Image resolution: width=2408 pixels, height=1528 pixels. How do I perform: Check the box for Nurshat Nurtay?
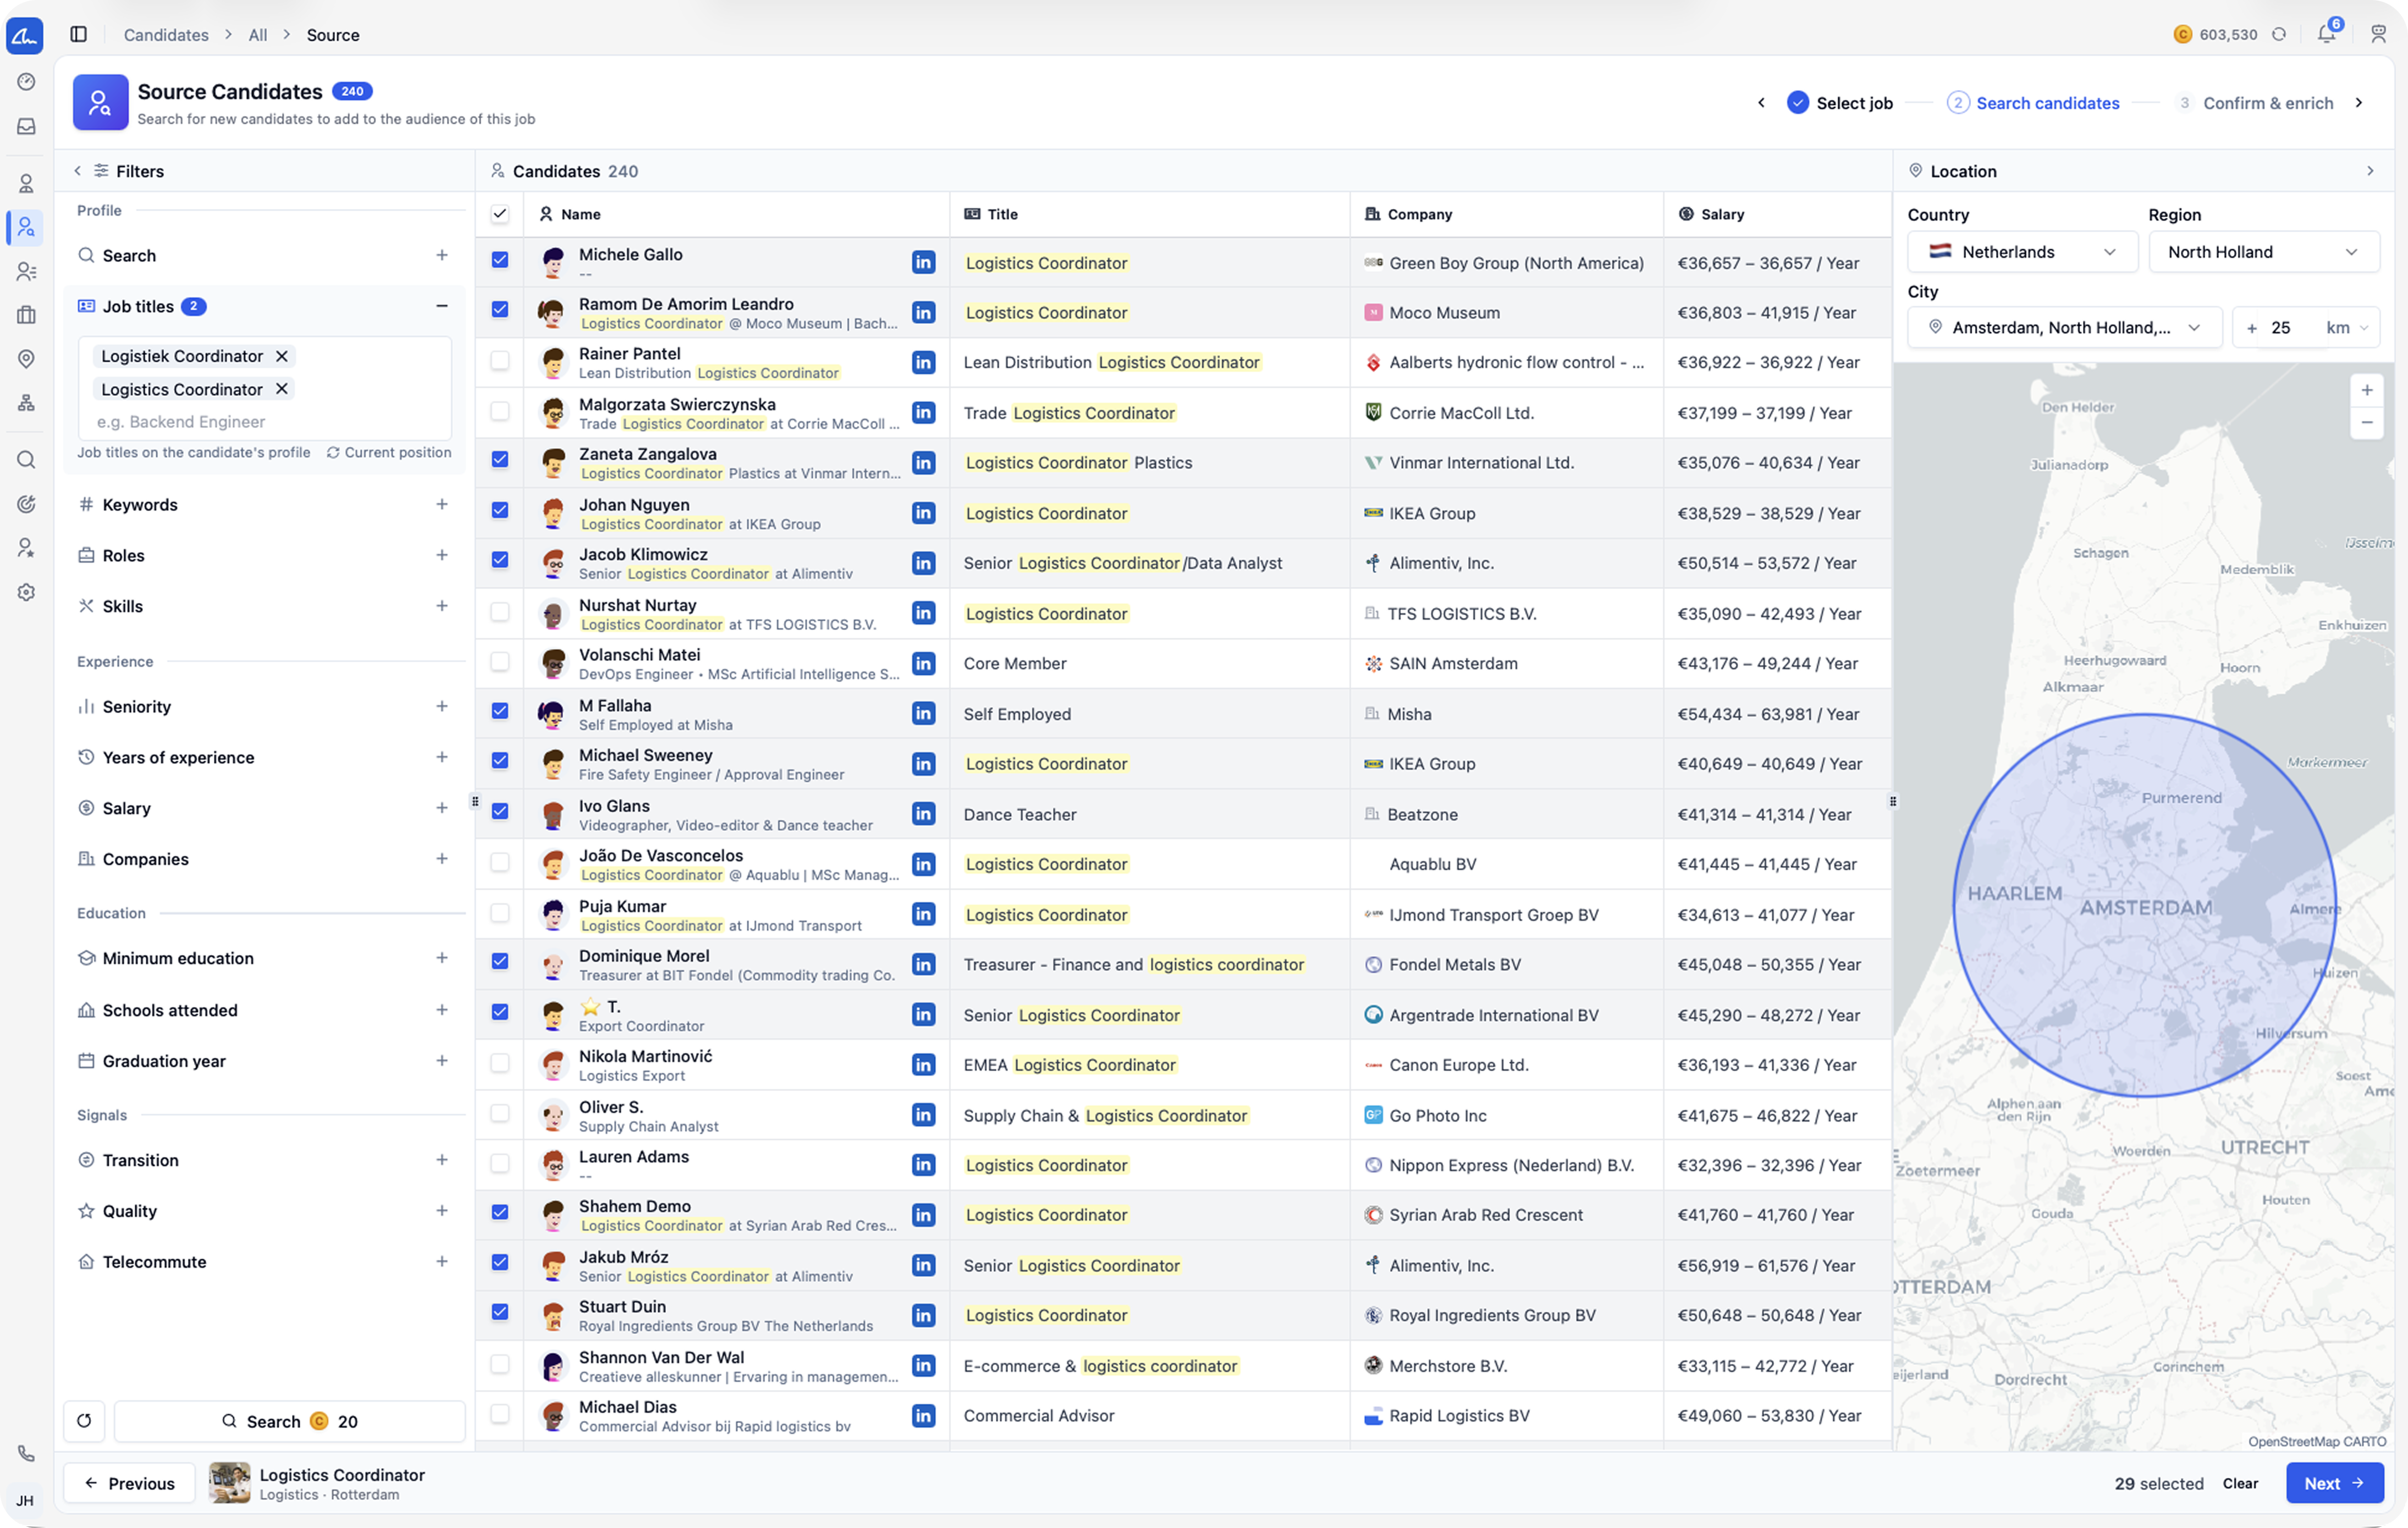pos(500,611)
